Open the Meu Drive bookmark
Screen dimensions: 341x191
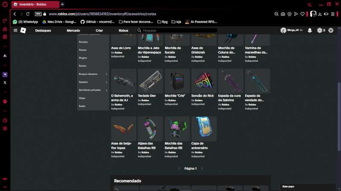point(59,22)
